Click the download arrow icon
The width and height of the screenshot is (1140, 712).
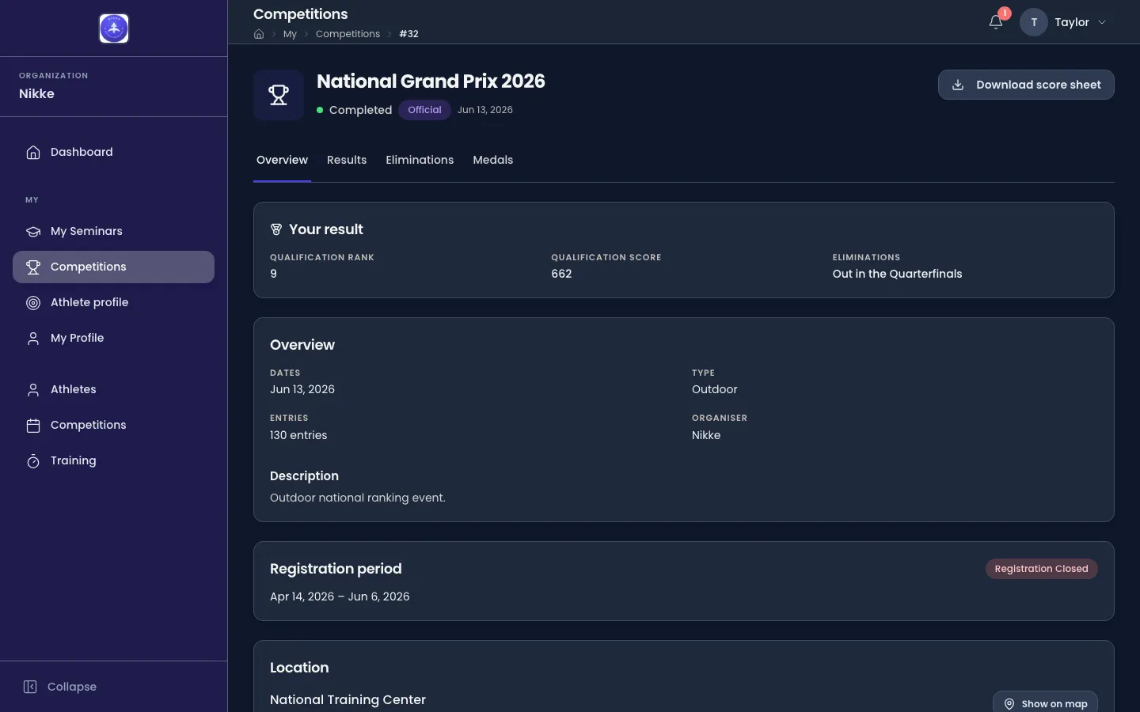pyautogui.click(x=958, y=85)
